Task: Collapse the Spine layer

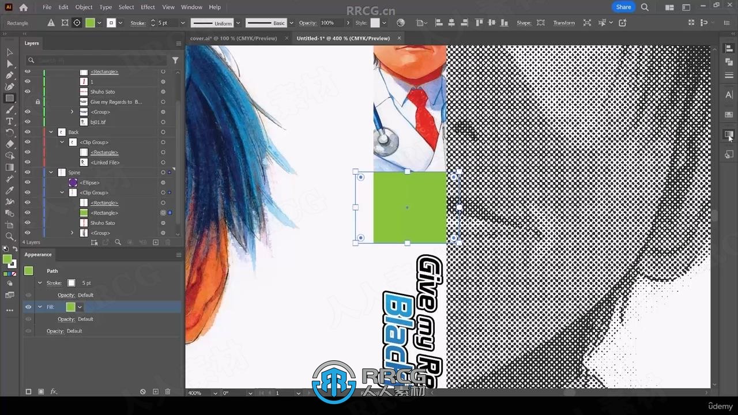Action: click(x=51, y=172)
